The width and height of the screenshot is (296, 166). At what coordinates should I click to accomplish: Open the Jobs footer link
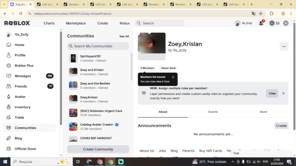[162, 151]
